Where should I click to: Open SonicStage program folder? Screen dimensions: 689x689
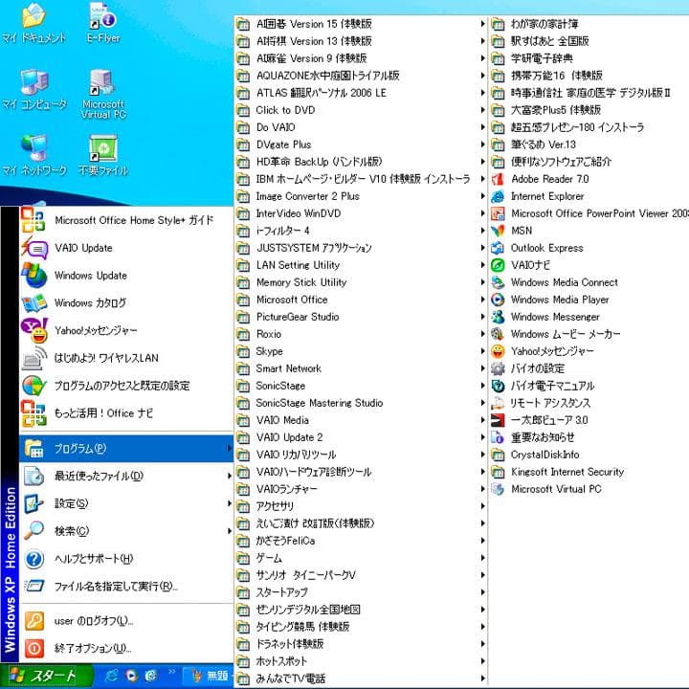coord(362,386)
